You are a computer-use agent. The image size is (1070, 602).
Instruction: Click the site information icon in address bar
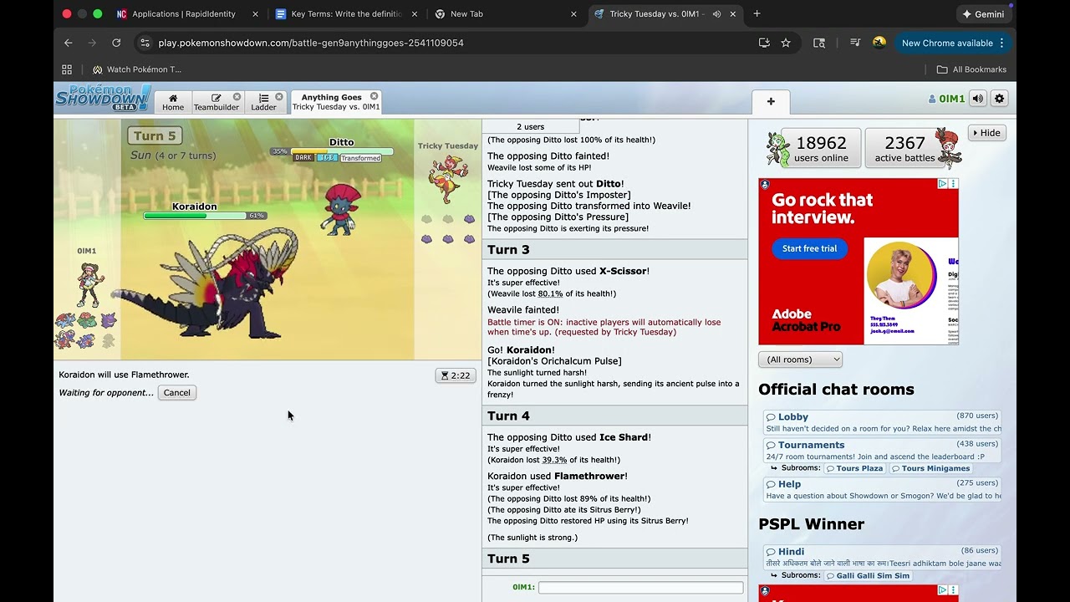[145, 43]
